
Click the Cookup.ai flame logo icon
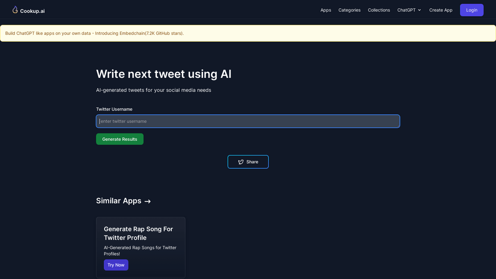[x=15, y=10]
